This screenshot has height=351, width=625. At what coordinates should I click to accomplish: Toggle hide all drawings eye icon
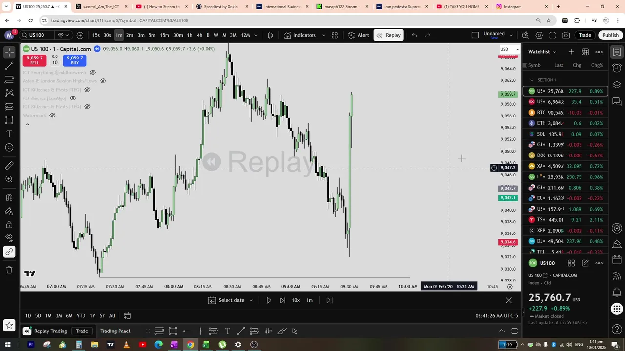(x=9, y=238)
